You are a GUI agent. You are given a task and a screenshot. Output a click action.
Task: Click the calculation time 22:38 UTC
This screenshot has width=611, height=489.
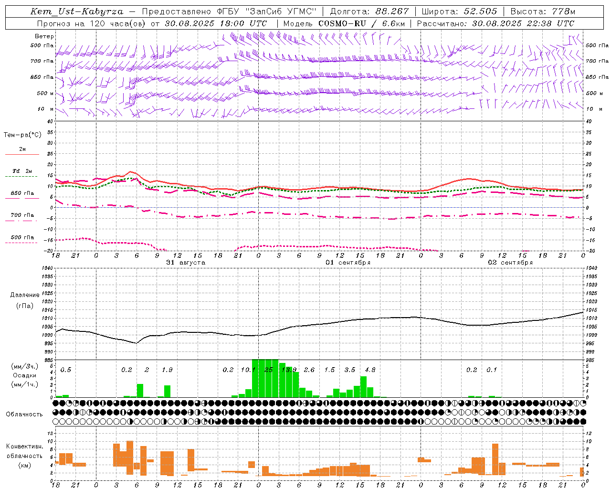coord(550,23)
